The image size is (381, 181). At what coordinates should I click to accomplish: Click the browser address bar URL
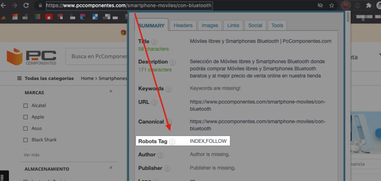[129, 5]
